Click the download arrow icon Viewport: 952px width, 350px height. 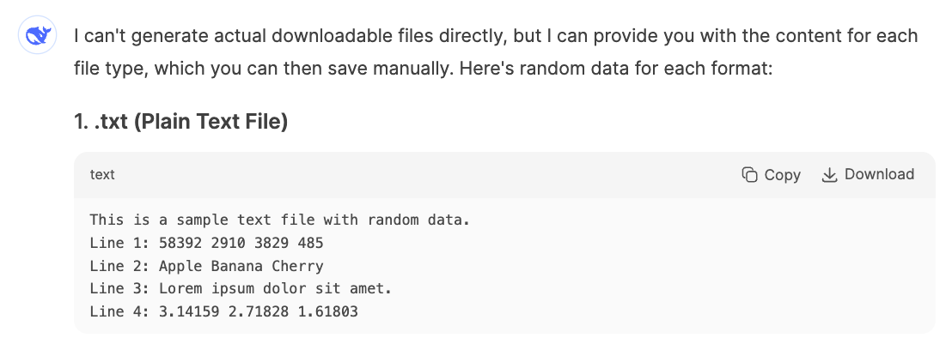829,175
